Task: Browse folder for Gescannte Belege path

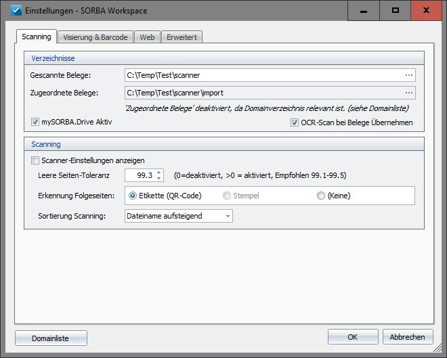Action: tap(409, 75)
